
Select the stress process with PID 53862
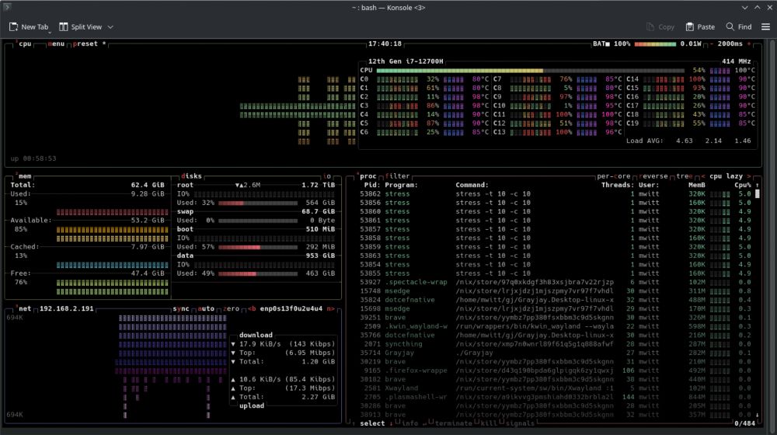[556, 193]
